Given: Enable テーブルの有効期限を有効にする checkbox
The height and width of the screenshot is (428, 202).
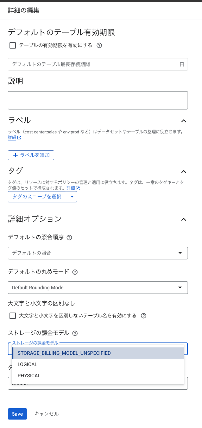Looking at the screenshot, I should 13,45.
